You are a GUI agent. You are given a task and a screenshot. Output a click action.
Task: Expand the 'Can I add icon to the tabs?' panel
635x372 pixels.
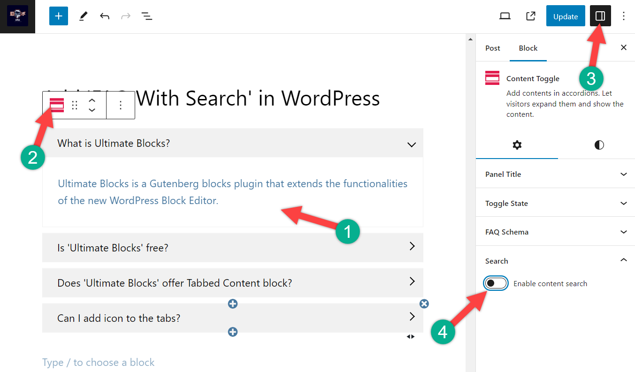coord(412,317)
